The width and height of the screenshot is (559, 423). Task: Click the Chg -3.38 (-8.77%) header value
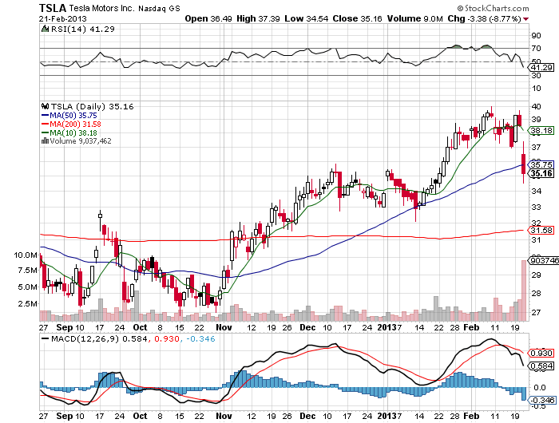coord(485,18)
